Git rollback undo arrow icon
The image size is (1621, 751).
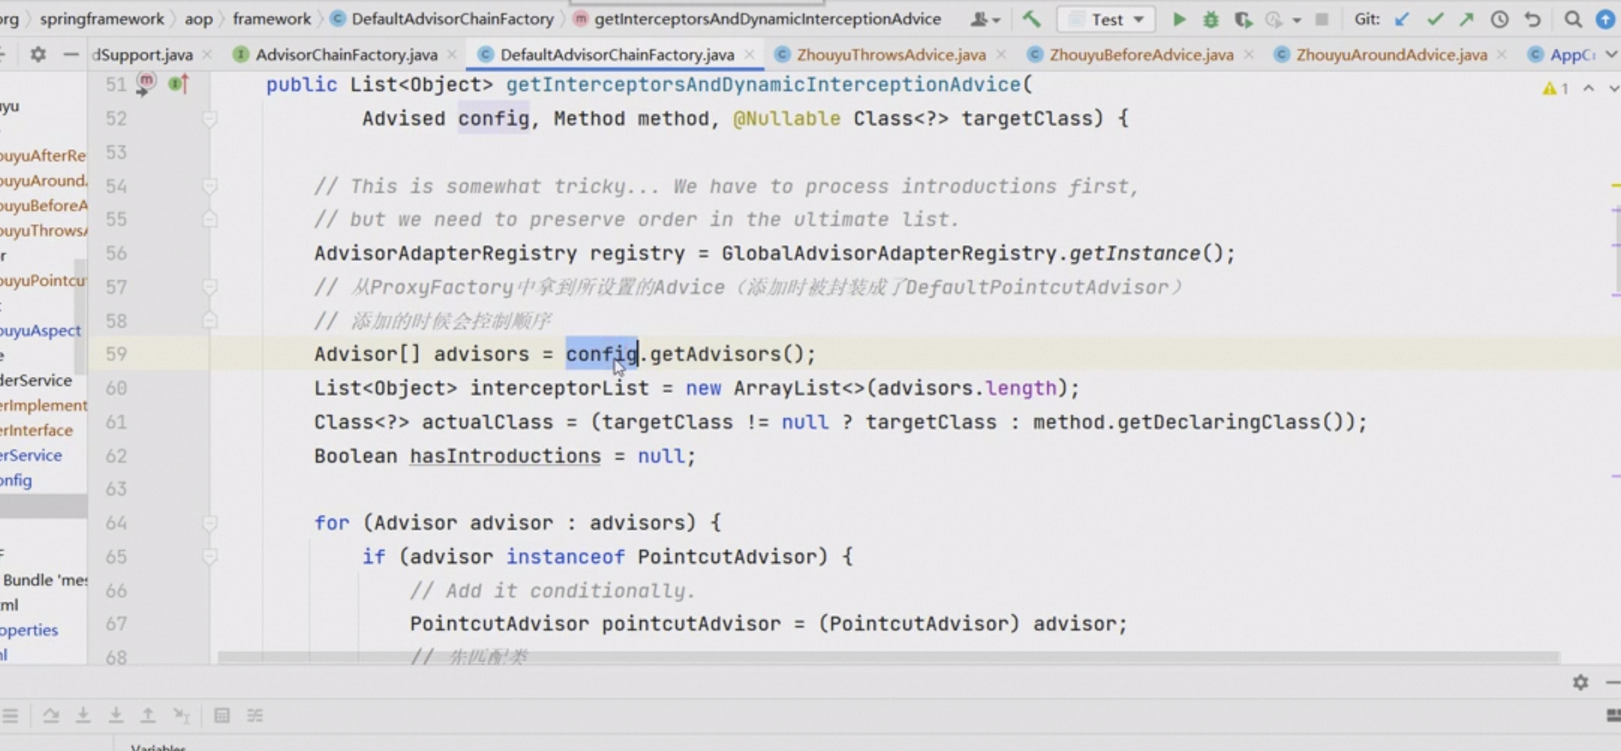coord(1532,19)
